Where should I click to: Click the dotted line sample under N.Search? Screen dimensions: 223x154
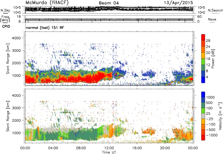[x=216, y=13]
